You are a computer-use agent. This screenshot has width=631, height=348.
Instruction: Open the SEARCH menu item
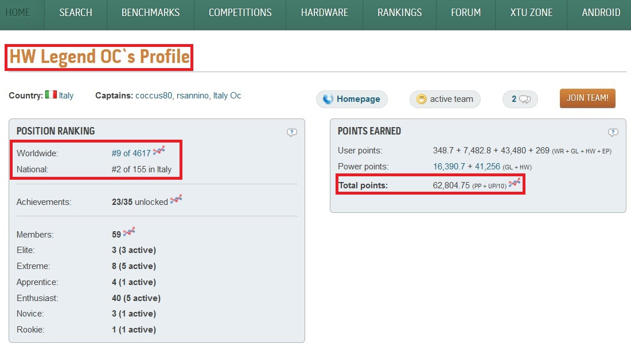click(76, 13)
